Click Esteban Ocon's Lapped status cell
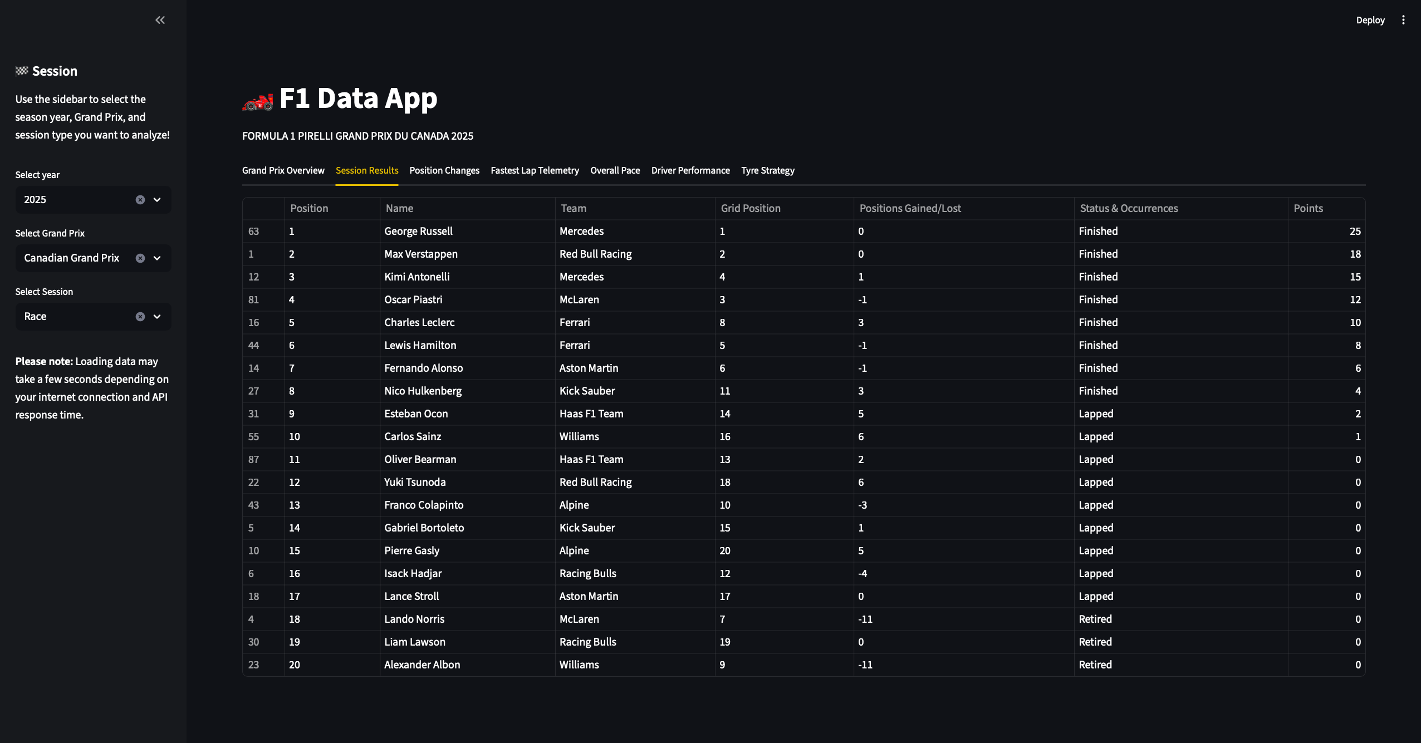 point(1181,414)
